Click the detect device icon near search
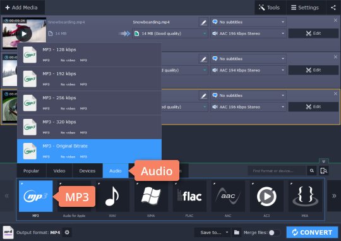Viewport: 341px width, 241px height. tap(323, 171)
